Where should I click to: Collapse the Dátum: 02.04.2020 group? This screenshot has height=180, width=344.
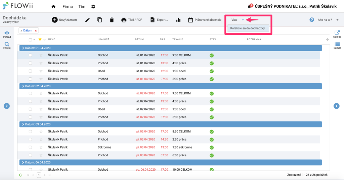(23, 86)
